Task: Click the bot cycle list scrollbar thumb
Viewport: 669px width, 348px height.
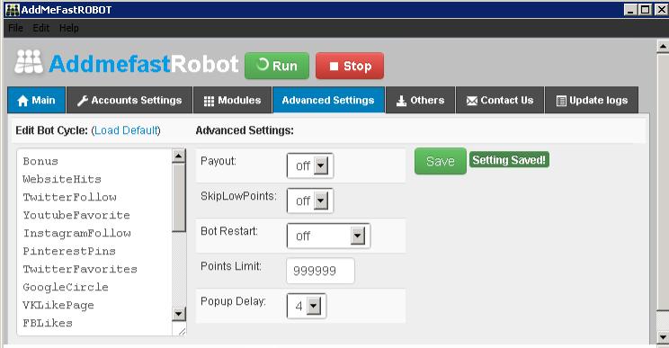Action: click(179, 198)
